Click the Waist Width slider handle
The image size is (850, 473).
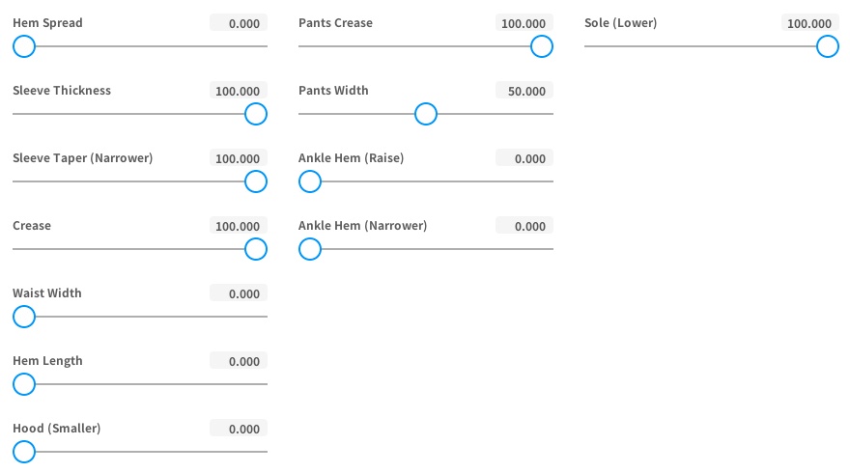[24, 317]
